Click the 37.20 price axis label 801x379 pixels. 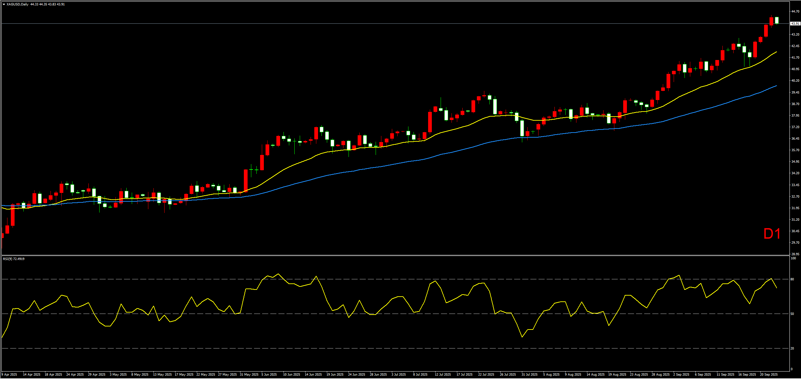click(795, 127)
